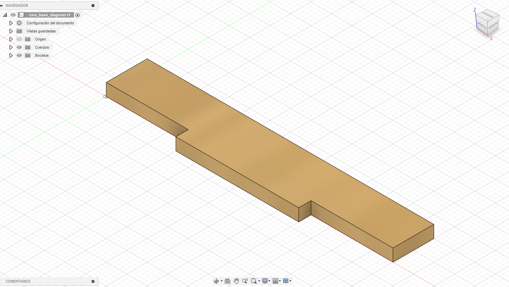Click the viewports layout icon
Image resolution: width=509 pixels, height=287 pixels.
[286, 281]
